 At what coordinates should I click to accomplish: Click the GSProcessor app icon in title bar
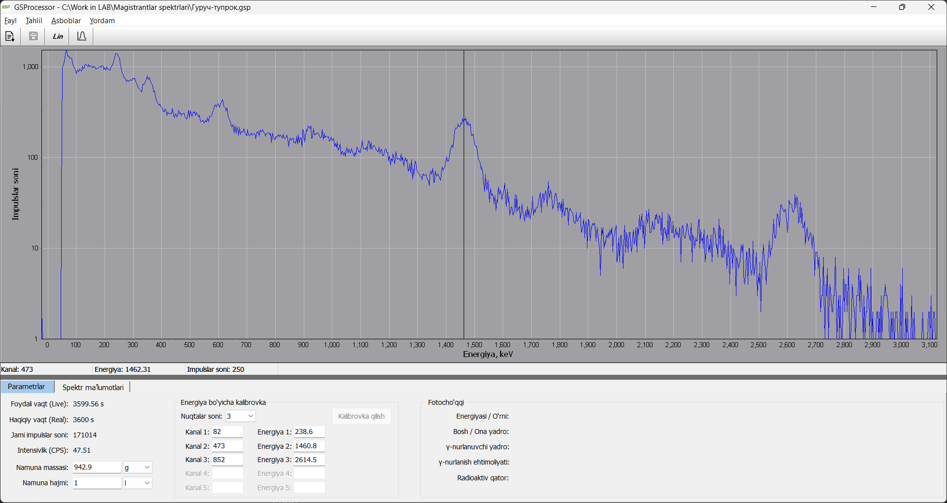point(6,7)
